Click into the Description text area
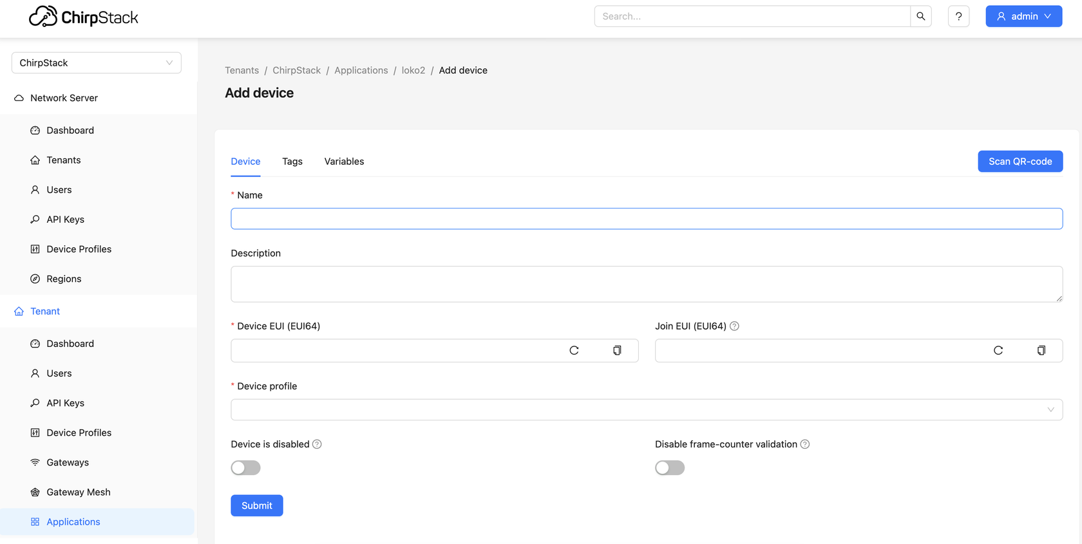The width and height of the screenshot is (1082, 544). (x=647, y=284)
